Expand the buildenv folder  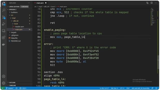click(14, 12)
